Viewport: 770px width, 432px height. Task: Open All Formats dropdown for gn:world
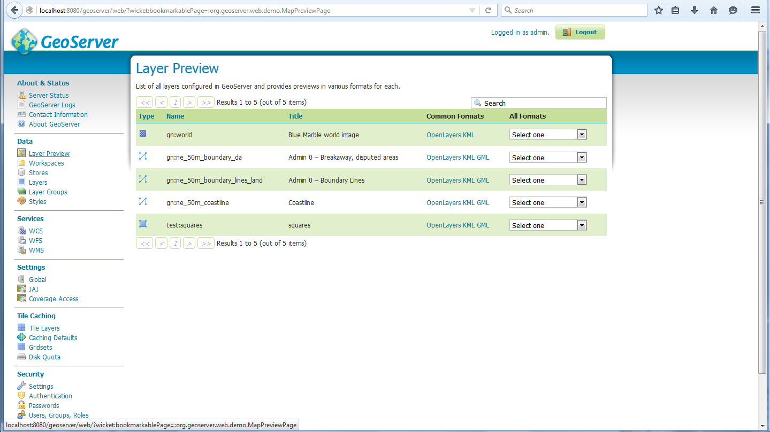548,135
